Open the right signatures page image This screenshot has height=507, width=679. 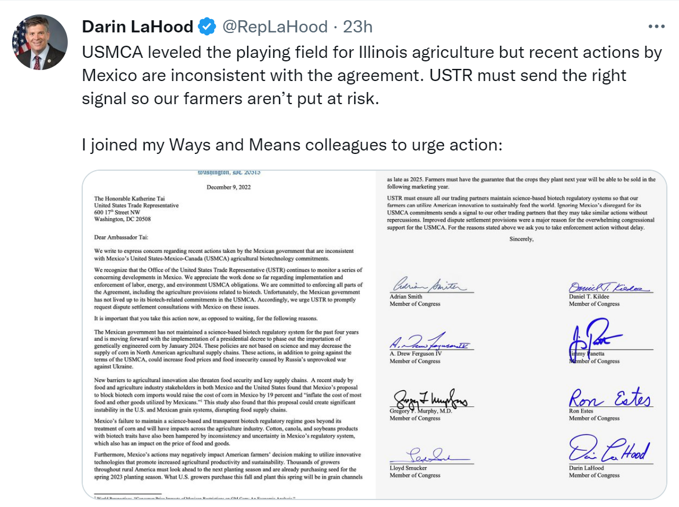(x=521, y=335)
